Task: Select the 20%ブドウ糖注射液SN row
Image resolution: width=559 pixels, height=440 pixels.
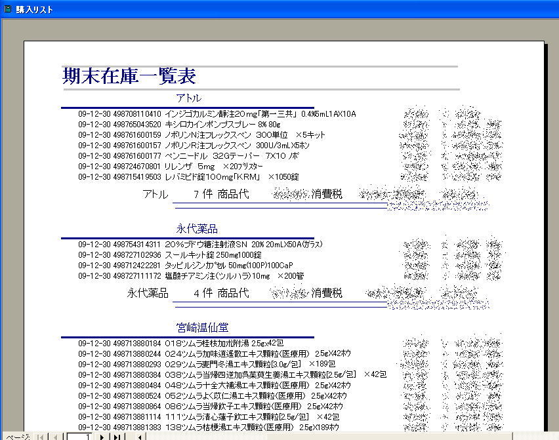Action: tap(200, 245)
